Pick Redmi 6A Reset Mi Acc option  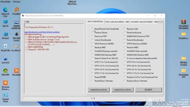pos(93,58)
